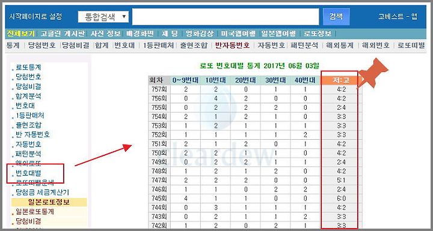Open 당첨금 세금계산기 in the sidebar

42,193
